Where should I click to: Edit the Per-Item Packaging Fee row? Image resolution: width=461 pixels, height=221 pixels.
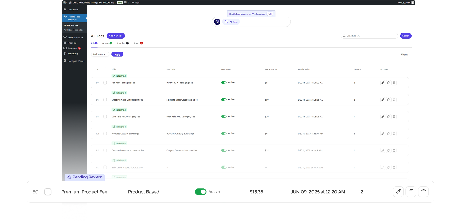(x=383, y=83)
